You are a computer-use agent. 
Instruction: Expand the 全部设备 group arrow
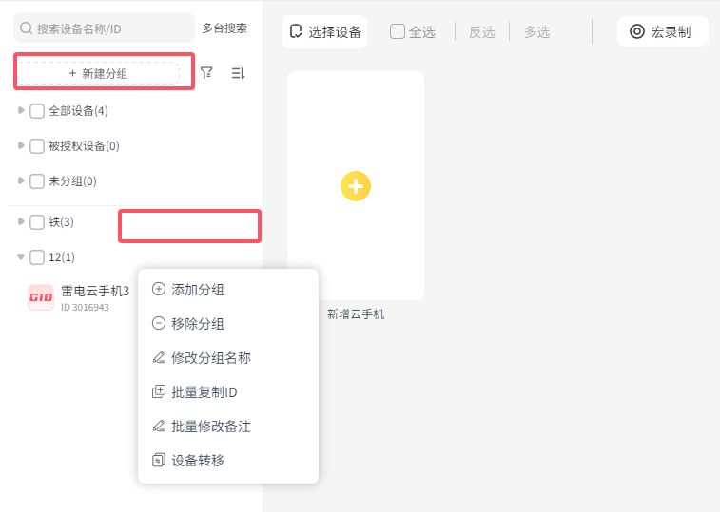pyautogui.click(x=21, y=110)
